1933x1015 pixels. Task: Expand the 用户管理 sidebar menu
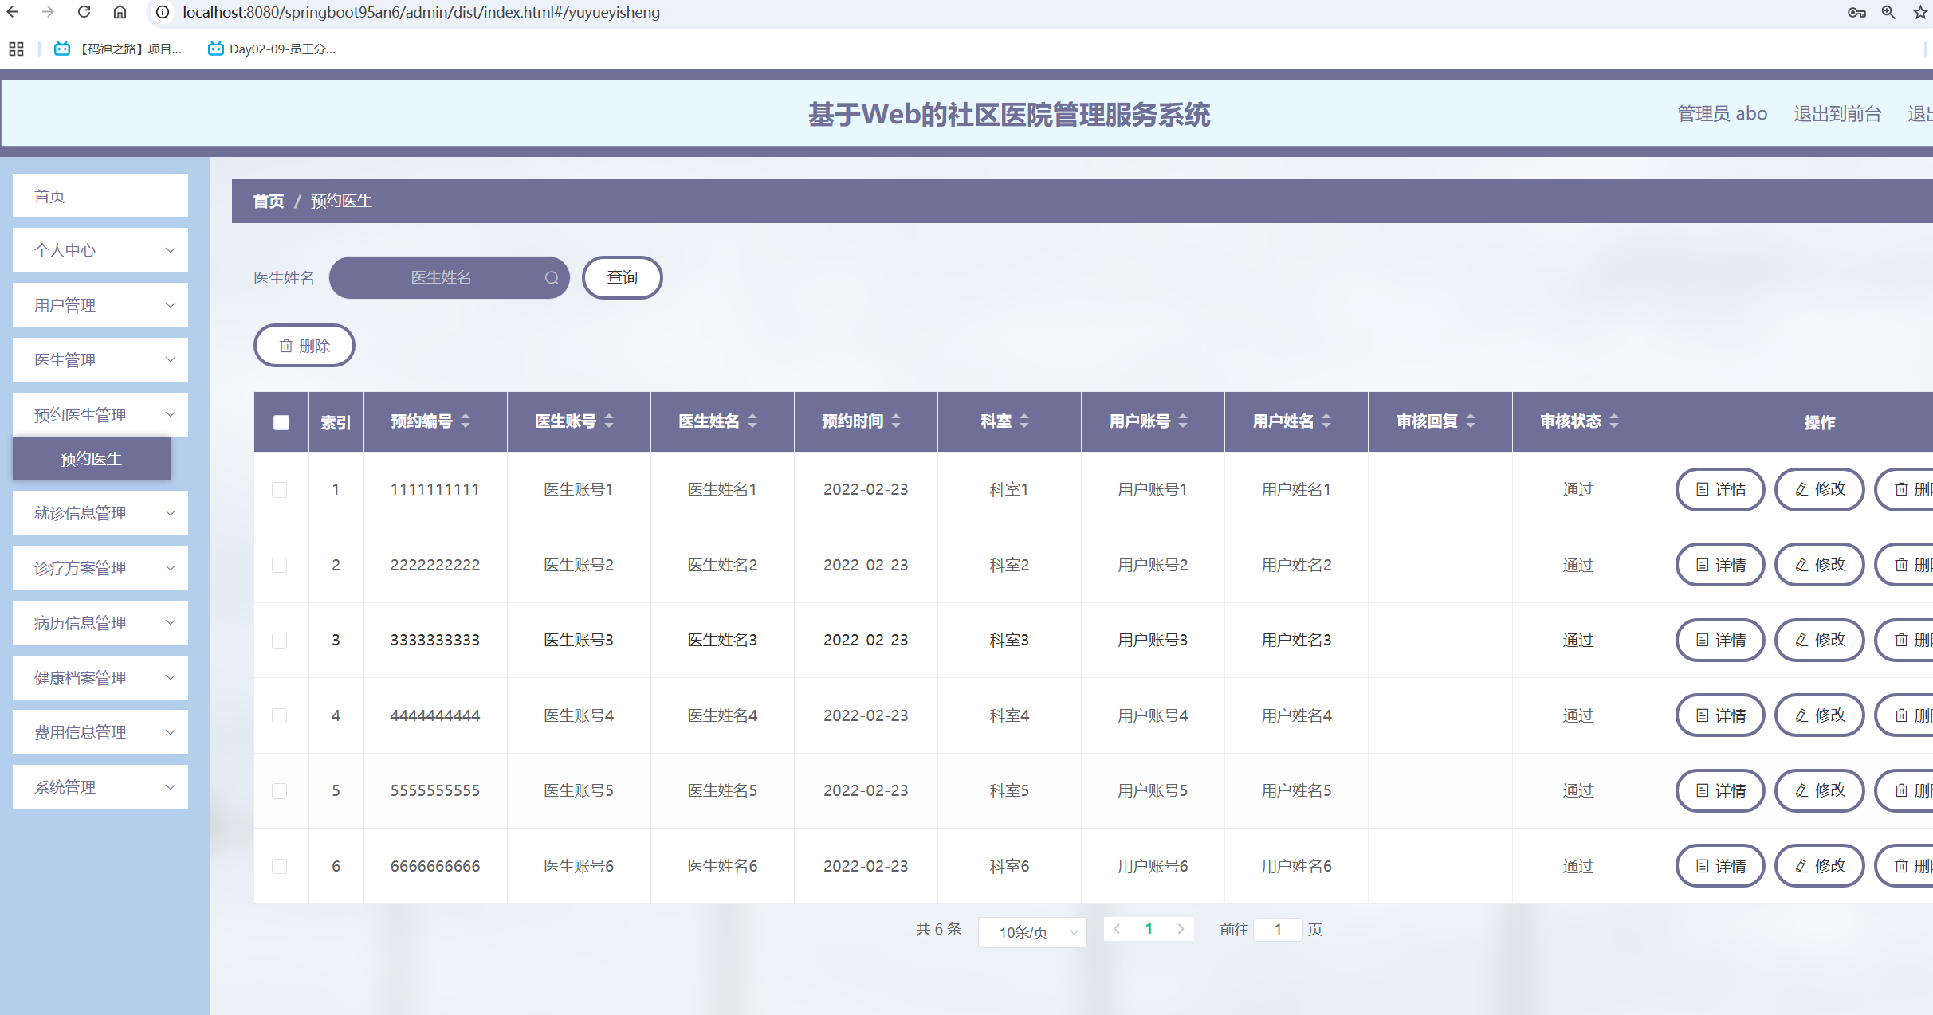(100, 305)
